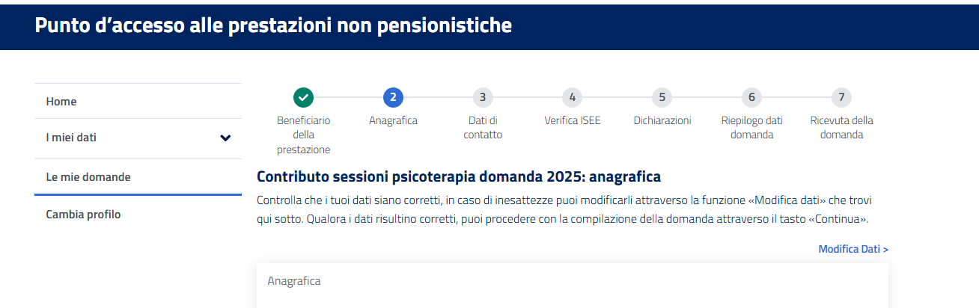Image resolution: width=979 pixels, height=308 pixels.
Task: Select step circle number 3
Action: [x=483, y=97]
